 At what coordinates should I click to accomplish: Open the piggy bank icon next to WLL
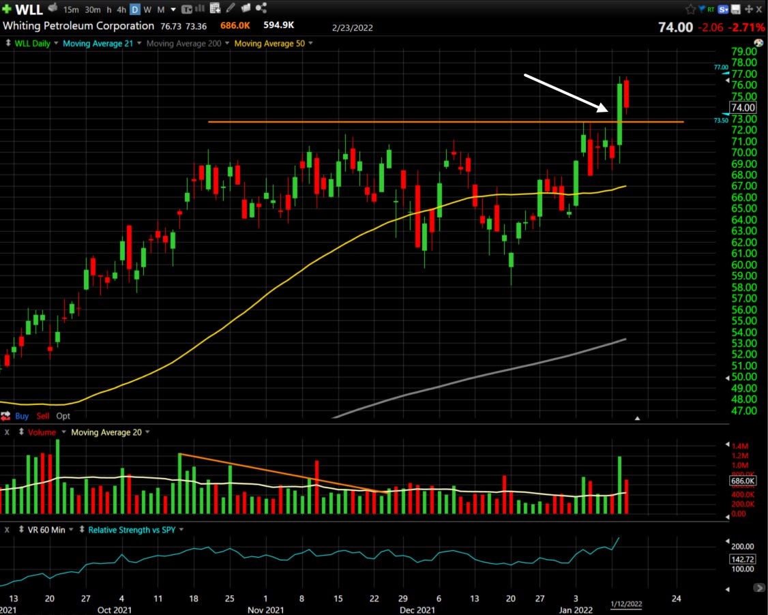point(53,7)
